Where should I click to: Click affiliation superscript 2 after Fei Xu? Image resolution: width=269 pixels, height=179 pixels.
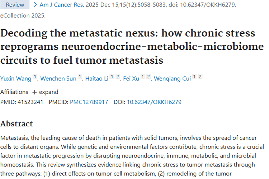pos(148,77)
